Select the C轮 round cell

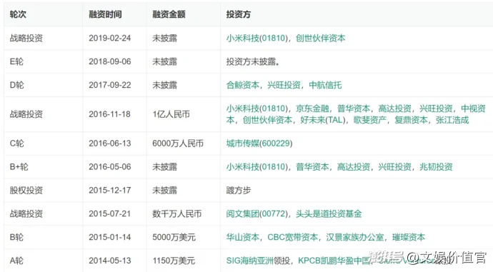click(16, 143)
